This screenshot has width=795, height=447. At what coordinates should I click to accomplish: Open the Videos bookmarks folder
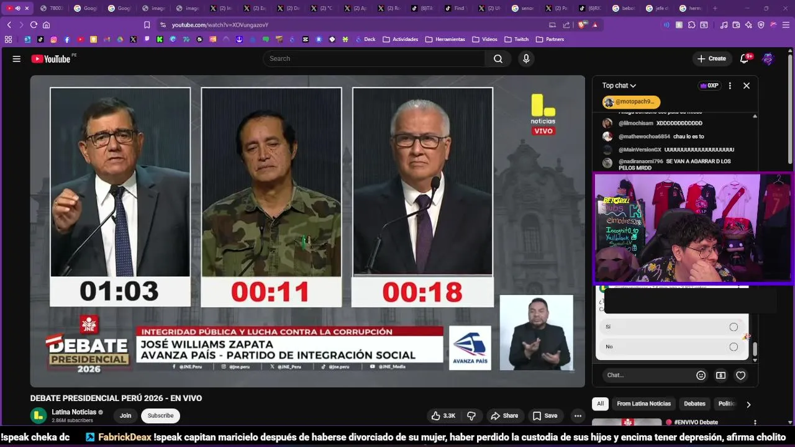coord(485,39)
